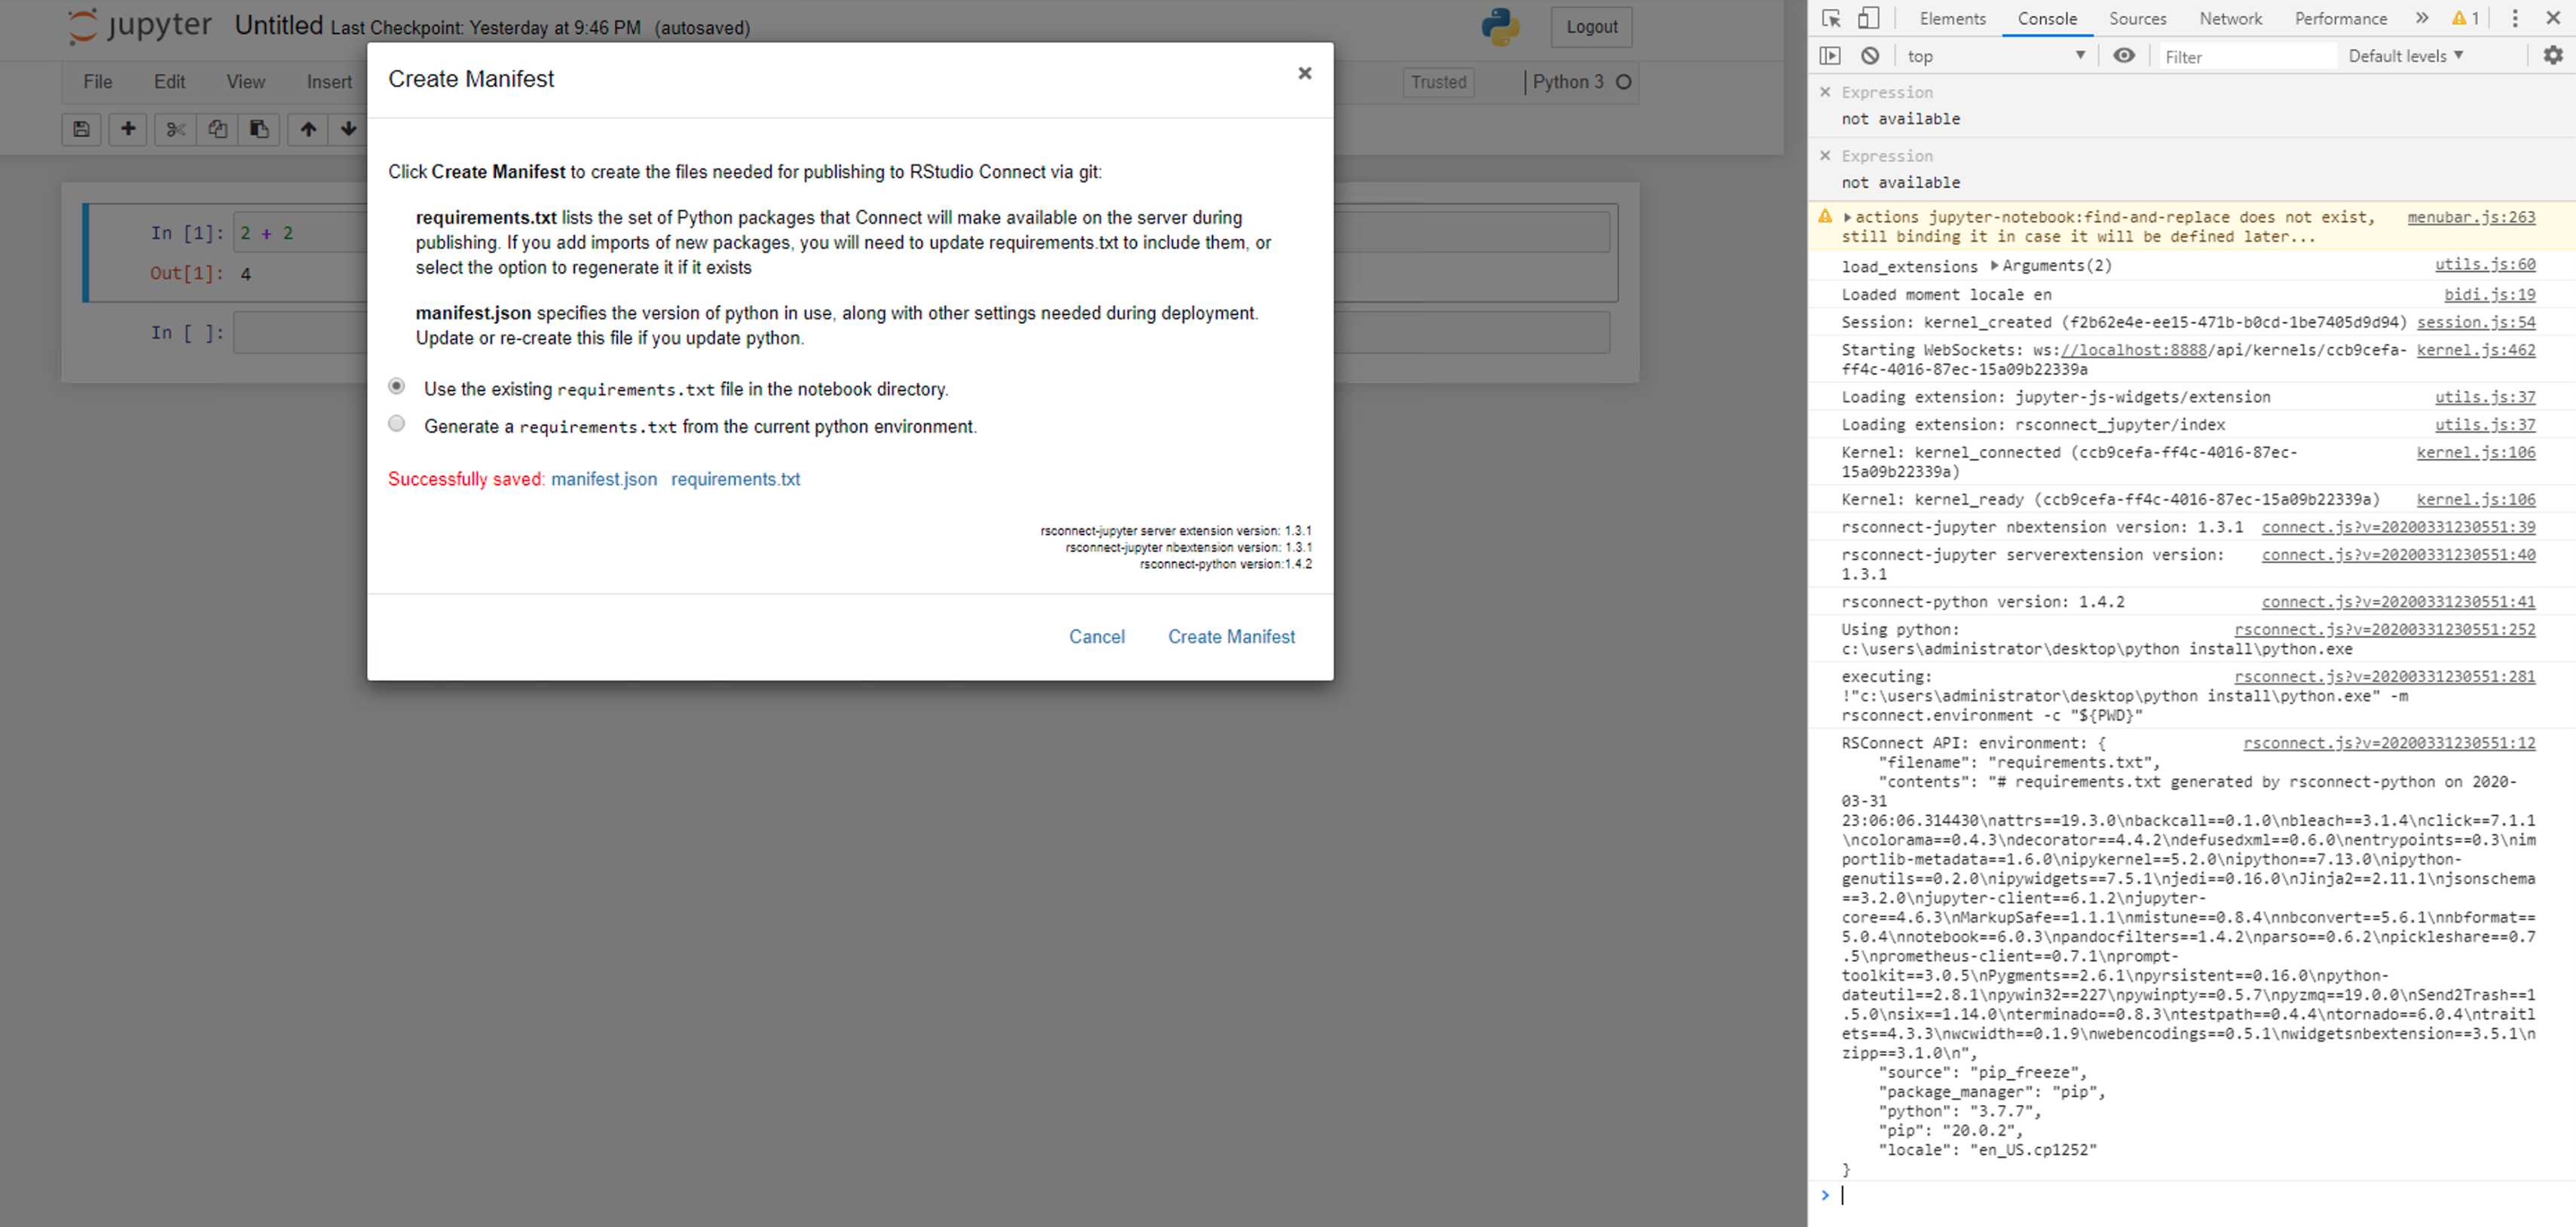Switch to Network tab in DevTools
Screen dimensions: 2576x1227
(2230, 18)
